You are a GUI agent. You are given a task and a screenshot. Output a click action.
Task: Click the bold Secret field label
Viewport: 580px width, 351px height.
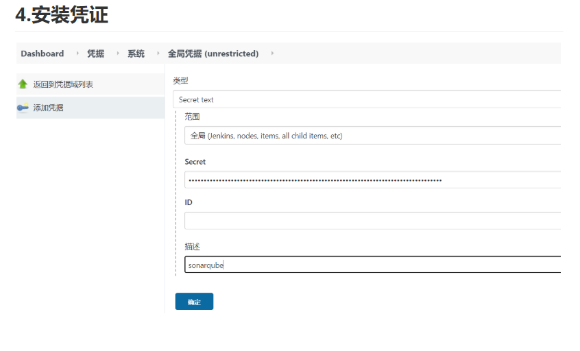(x=195, y=162)
